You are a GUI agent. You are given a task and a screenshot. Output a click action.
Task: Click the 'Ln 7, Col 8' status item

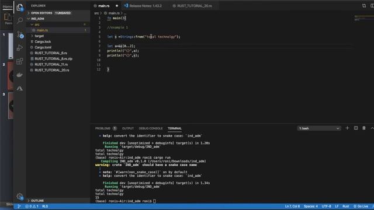292,206
